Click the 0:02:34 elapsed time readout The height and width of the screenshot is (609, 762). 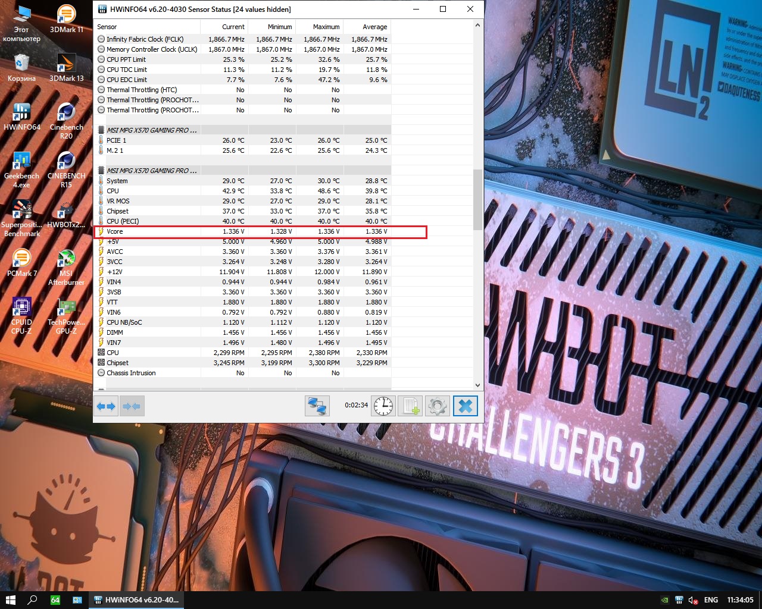pos(356,405)
